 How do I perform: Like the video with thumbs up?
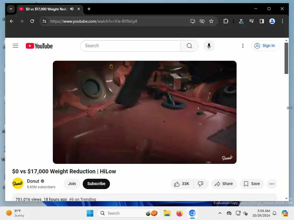coord(182,184)
